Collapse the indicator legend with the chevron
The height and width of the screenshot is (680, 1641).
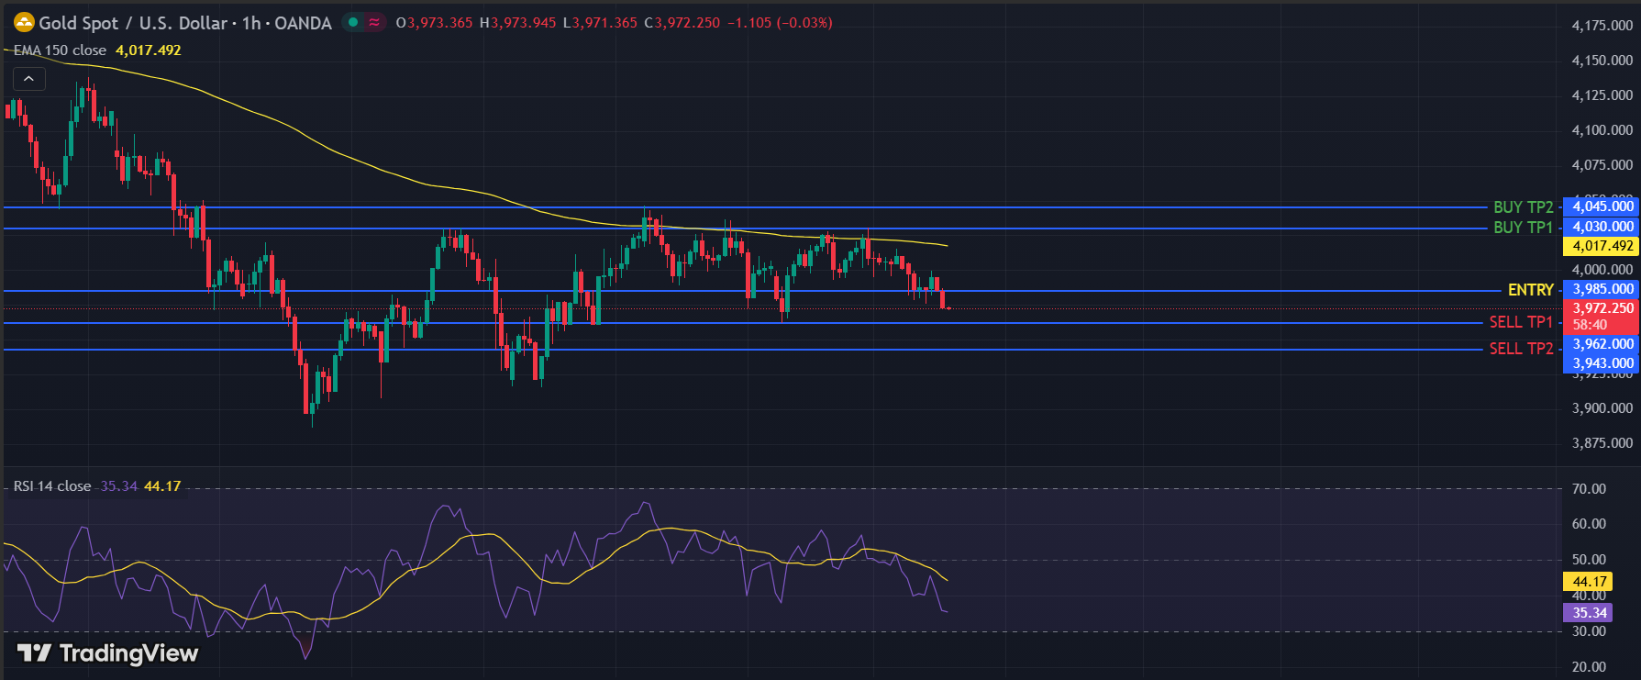click(x=28, y=79)
